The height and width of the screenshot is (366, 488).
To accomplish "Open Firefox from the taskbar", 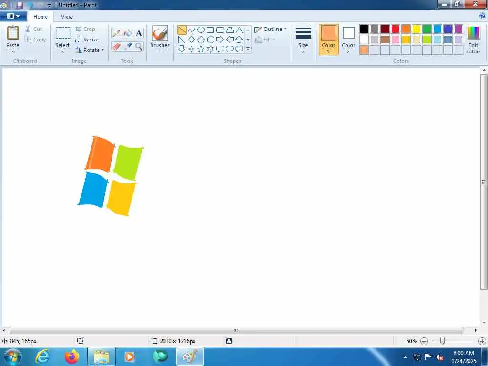I will click(x=71, y=356).
